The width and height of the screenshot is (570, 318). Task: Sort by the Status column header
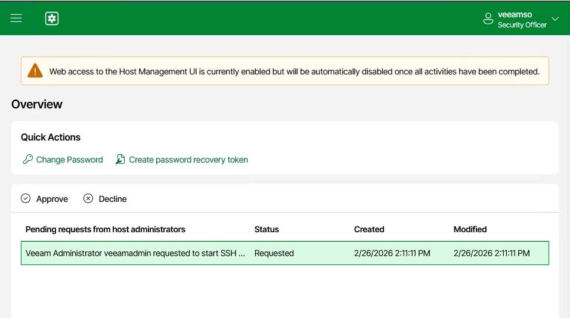click(x=267, y=229)
